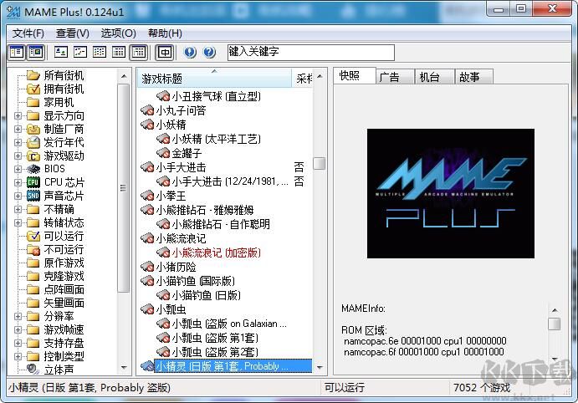Select the red entry 小熊流浪记 (加密版)
The height and width of the screenshot is (403, 578).
(x=217, y=253)
